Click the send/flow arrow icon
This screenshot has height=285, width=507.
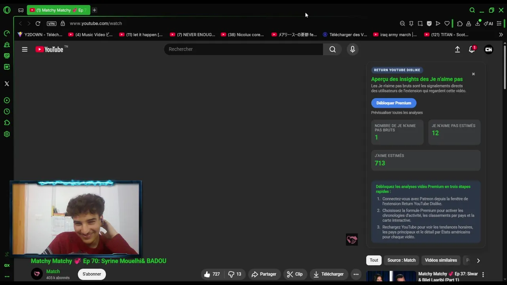coord(438,23)
